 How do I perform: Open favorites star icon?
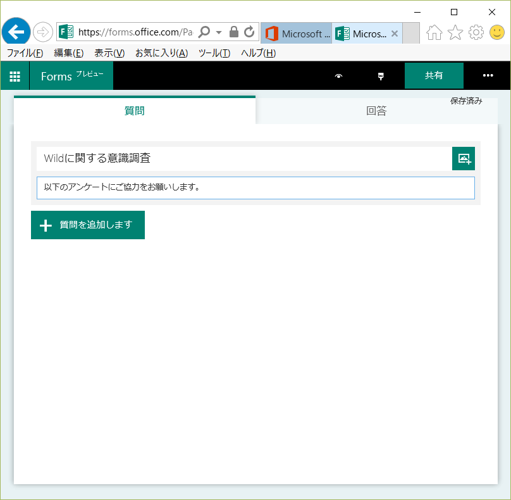tap(455, 33)
